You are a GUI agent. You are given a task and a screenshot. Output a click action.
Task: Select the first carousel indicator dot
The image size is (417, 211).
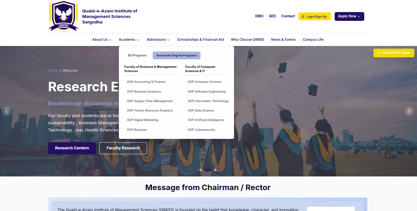[201, 170]
